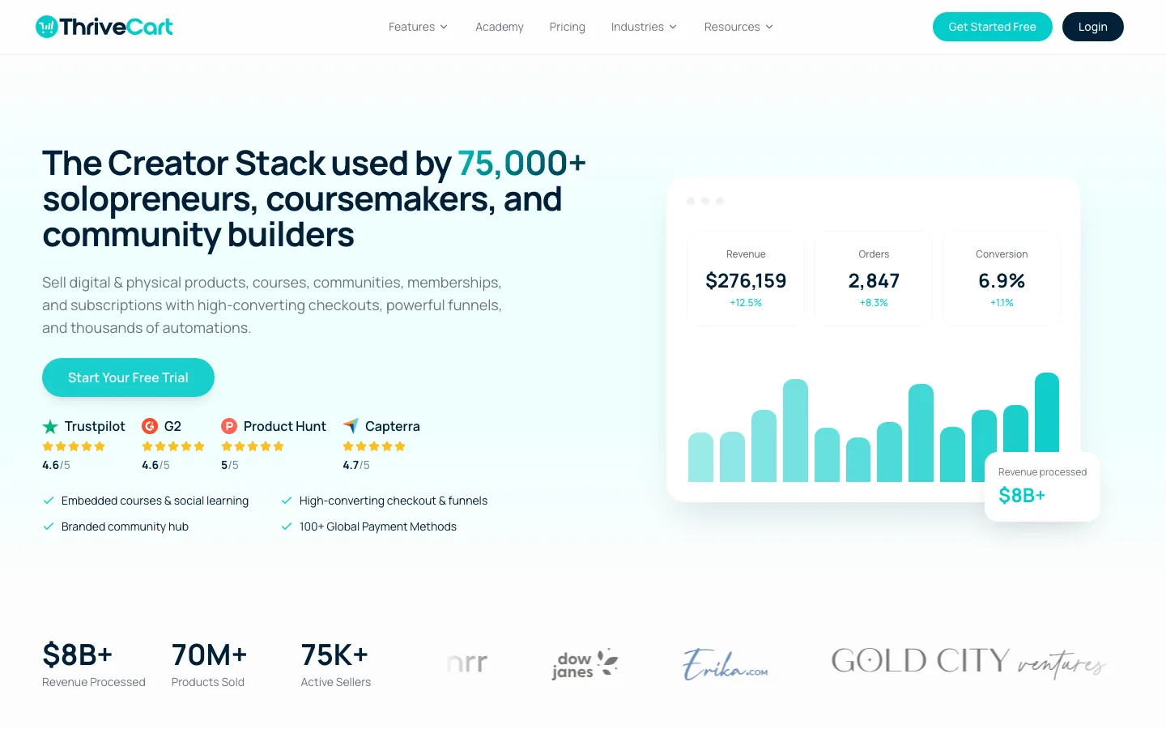Click the G2 star rating row
1166x729 pixels.
[x=173, y=446]
